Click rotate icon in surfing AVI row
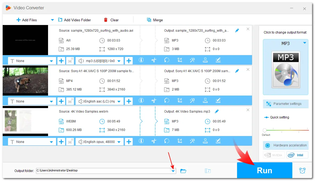 click(x=167, y=60)
